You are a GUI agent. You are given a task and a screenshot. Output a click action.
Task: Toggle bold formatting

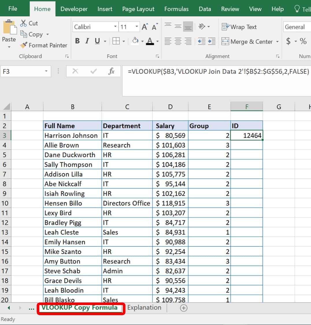77,41
